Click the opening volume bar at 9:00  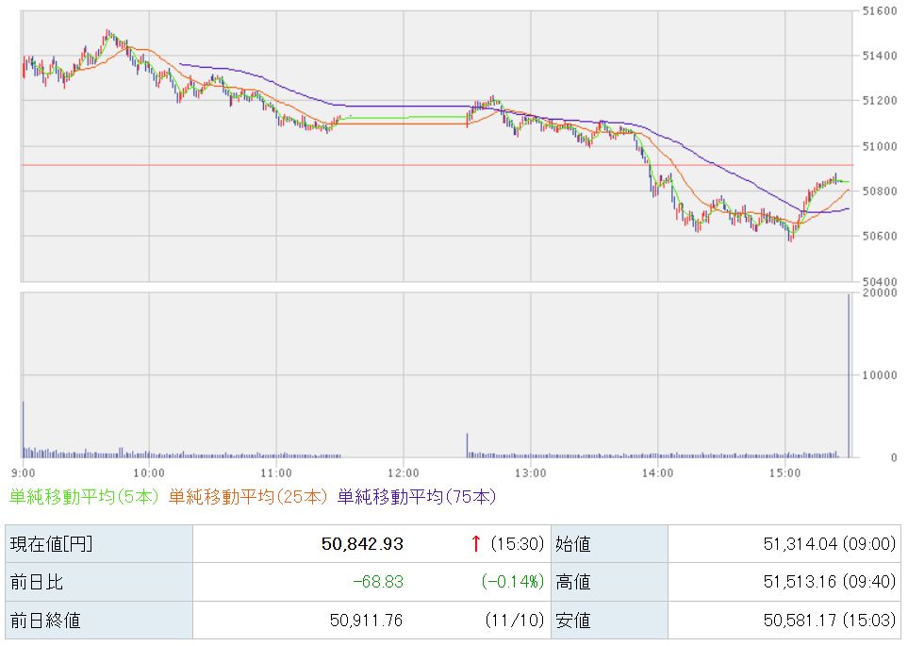[x=23, y=429]
